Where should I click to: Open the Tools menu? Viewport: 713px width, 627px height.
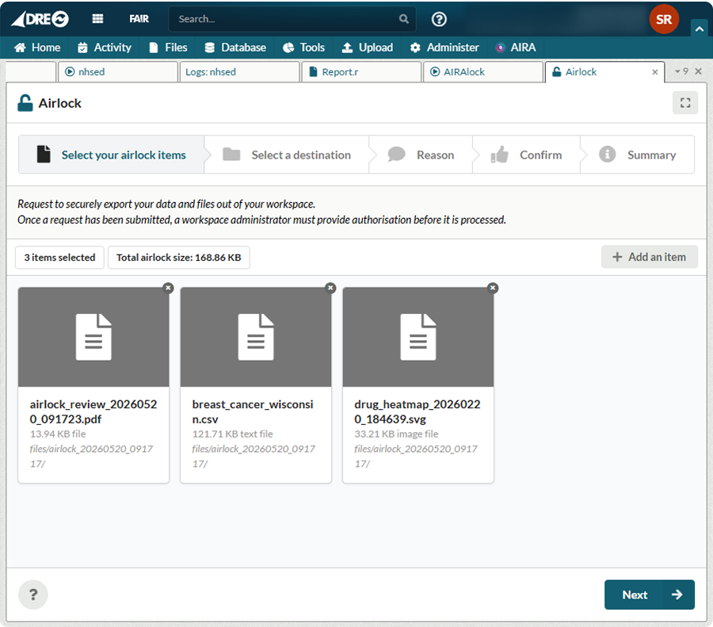point(303,48)
